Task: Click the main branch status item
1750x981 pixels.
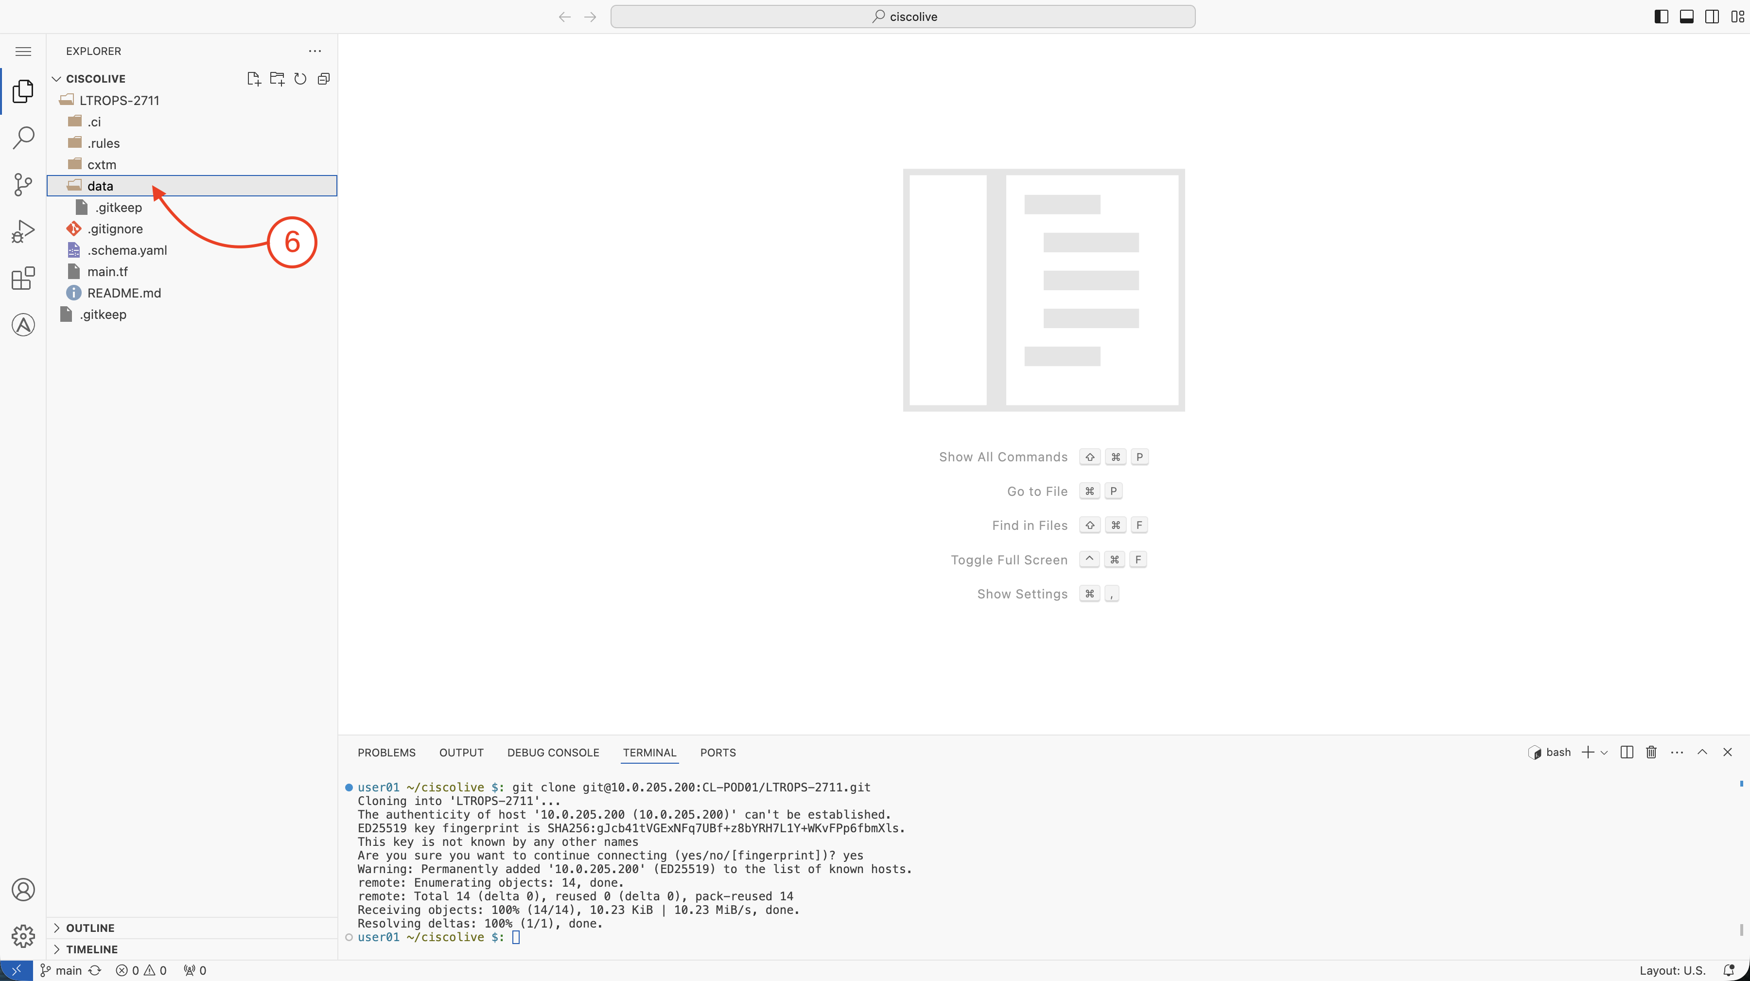Action: tap(68, 970)
